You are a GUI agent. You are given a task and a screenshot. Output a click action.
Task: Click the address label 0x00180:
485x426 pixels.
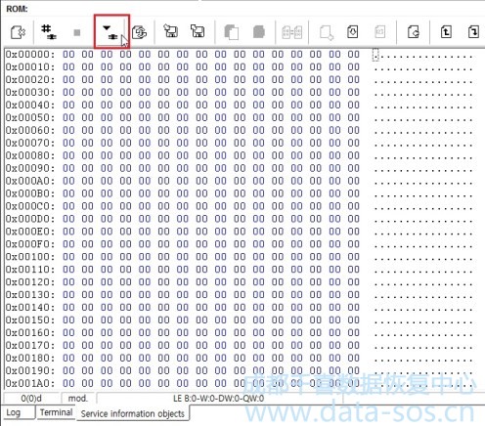(x=30, y=359)
